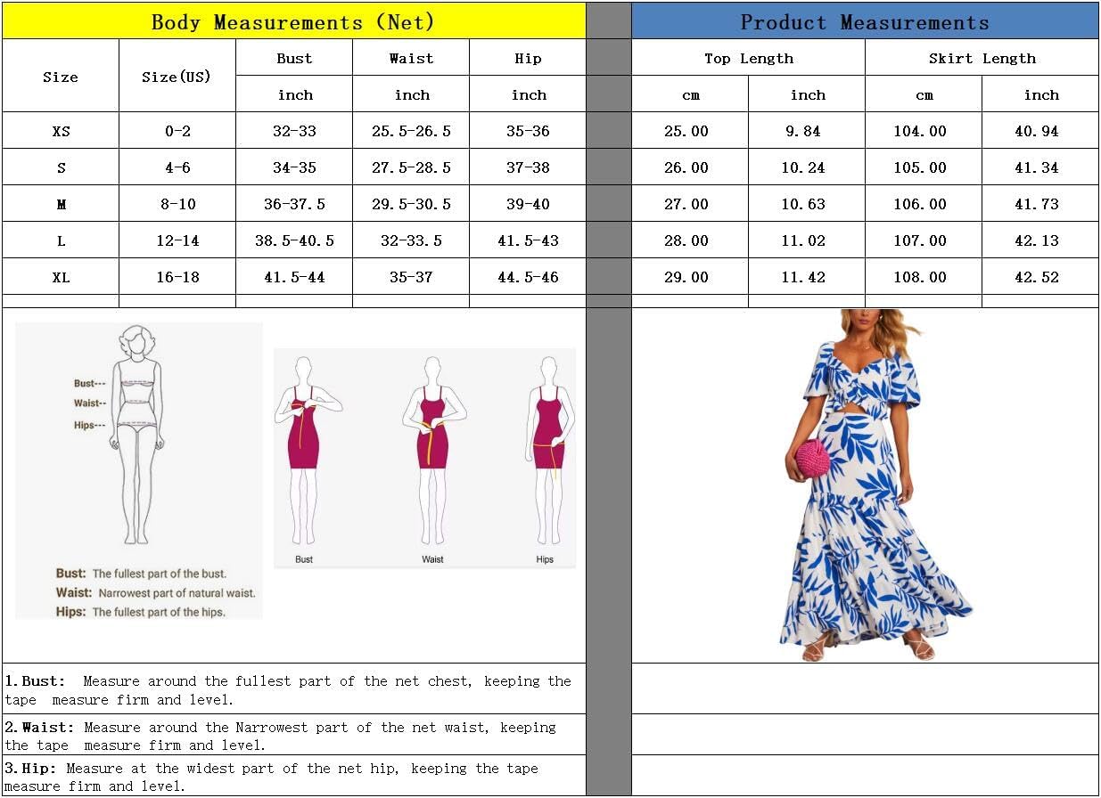Click US size 4-6 cell
1101x798 pixels.
tap(177, 167)
